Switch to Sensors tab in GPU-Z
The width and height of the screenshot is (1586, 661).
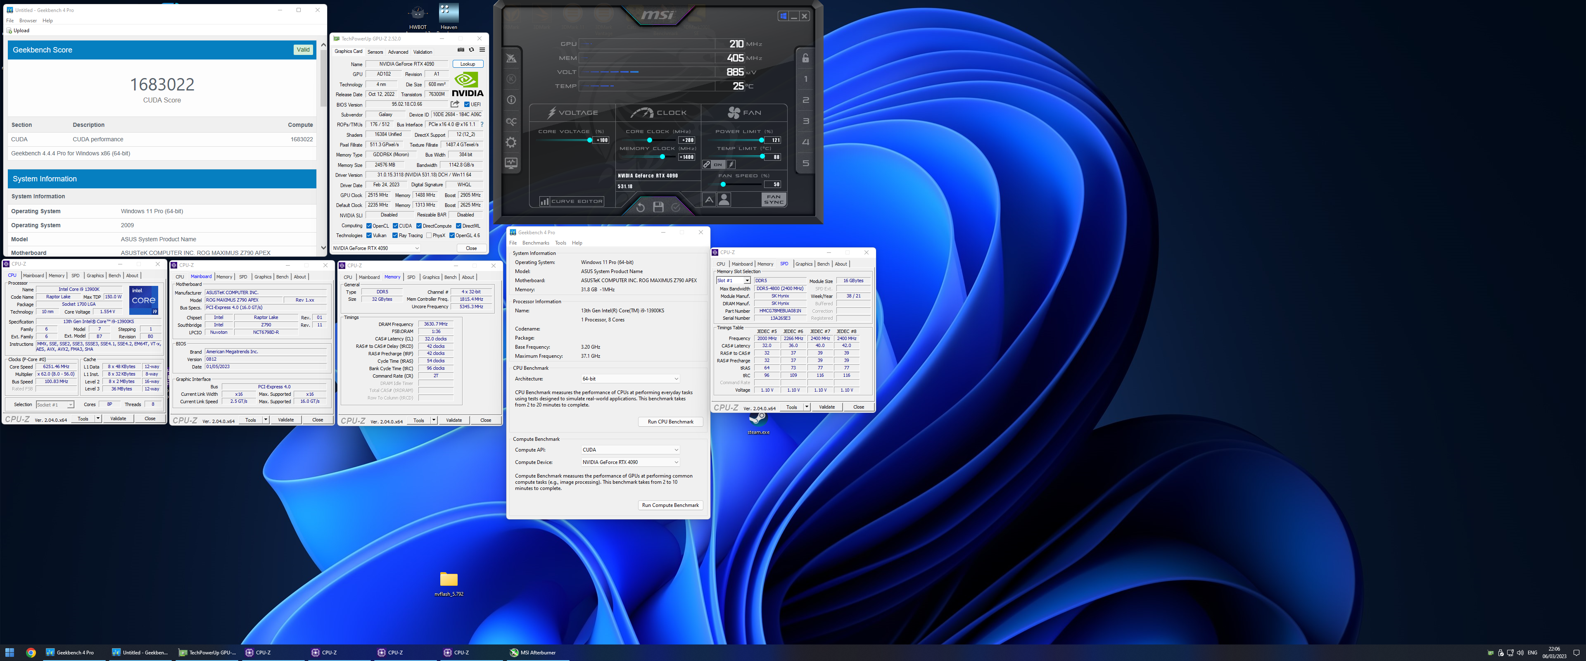tap(375, 52)
